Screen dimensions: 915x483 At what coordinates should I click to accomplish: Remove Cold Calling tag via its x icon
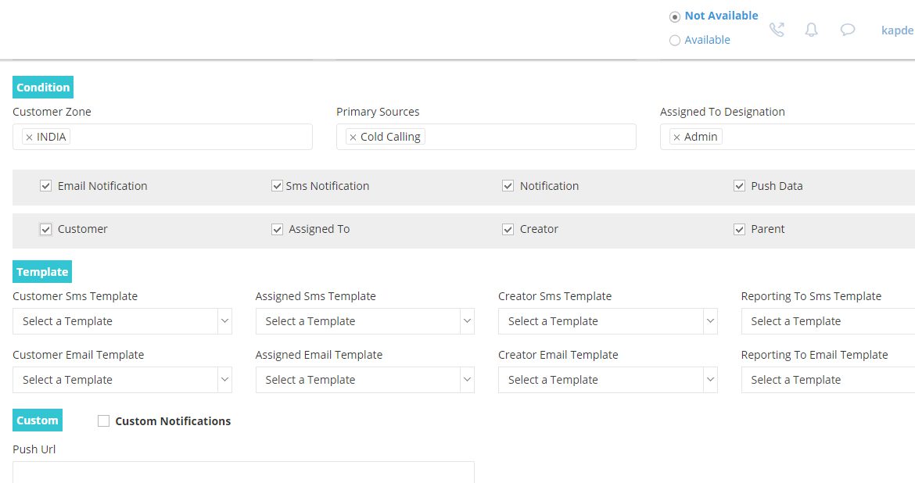353,137
